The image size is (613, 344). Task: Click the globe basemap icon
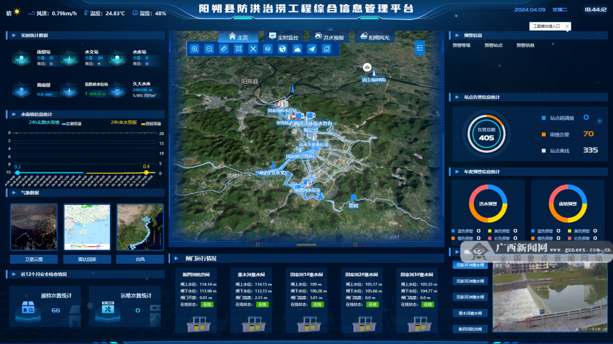pyautogui.click(x=282, y=49)
